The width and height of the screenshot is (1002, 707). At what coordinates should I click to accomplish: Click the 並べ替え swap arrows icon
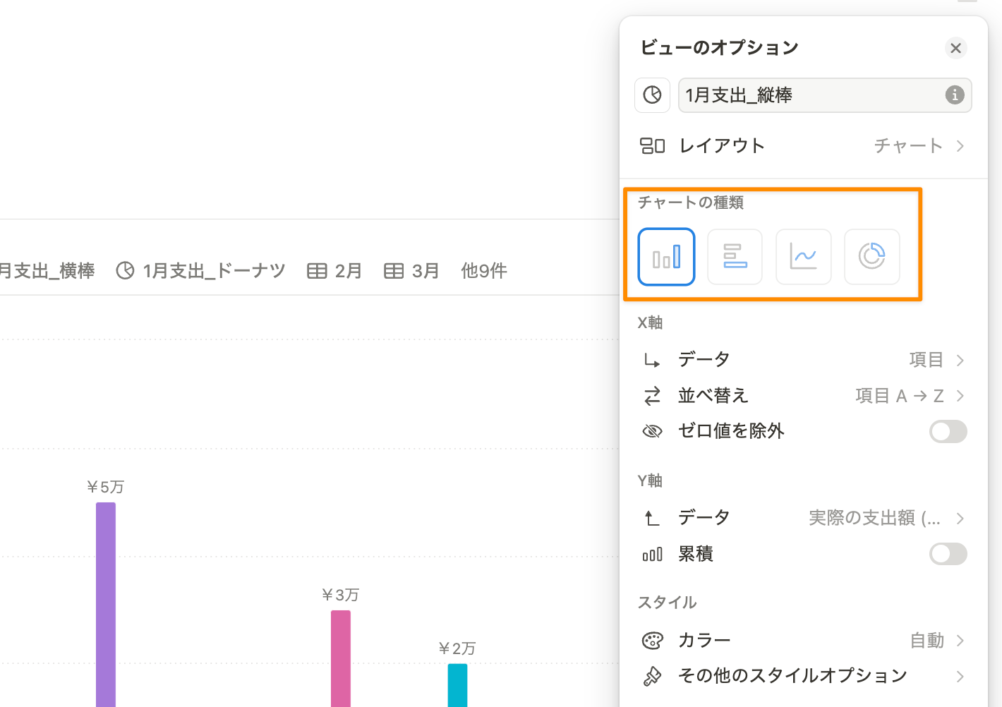652,396
